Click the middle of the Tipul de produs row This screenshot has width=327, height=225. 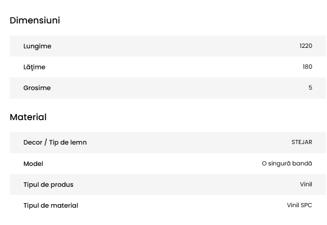click(168, 185)
